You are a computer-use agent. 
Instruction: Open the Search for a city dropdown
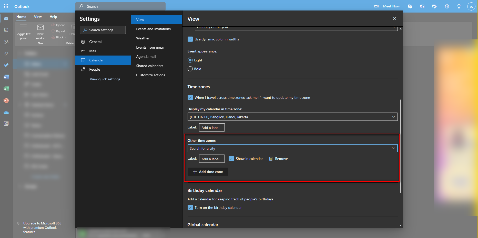tap(292, 148)
